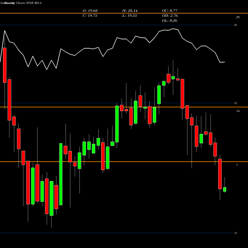Click the "14" axis label below the middle orange line
Screen dimensions: 248x248
coord(238,111)
